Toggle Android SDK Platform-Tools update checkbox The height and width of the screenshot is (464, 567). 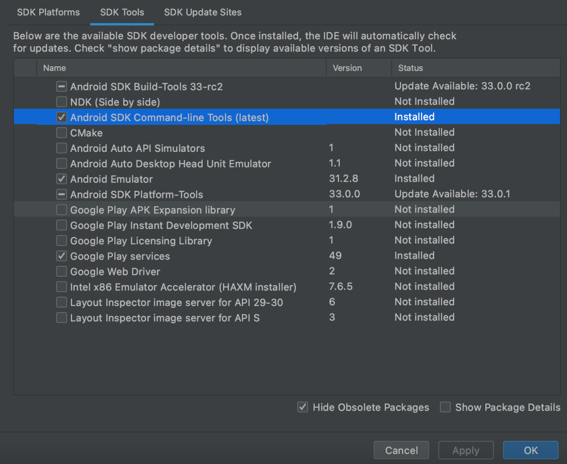tap(61, 194)
